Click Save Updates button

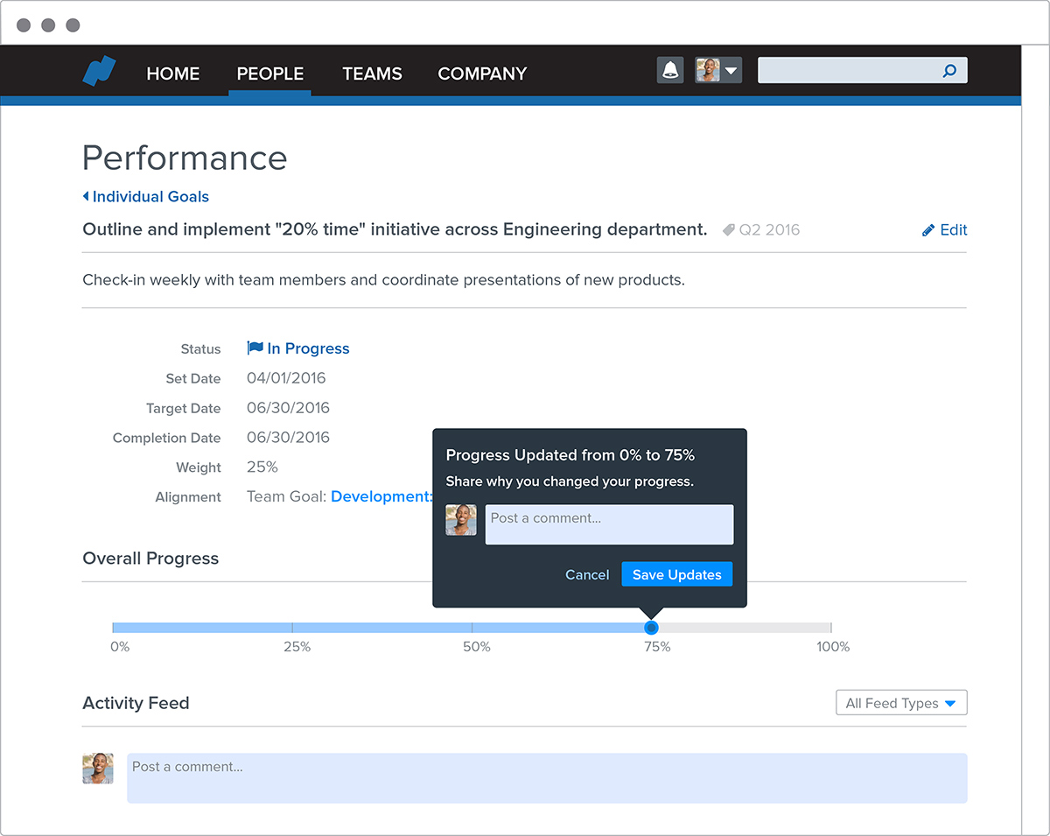point(677,574)
